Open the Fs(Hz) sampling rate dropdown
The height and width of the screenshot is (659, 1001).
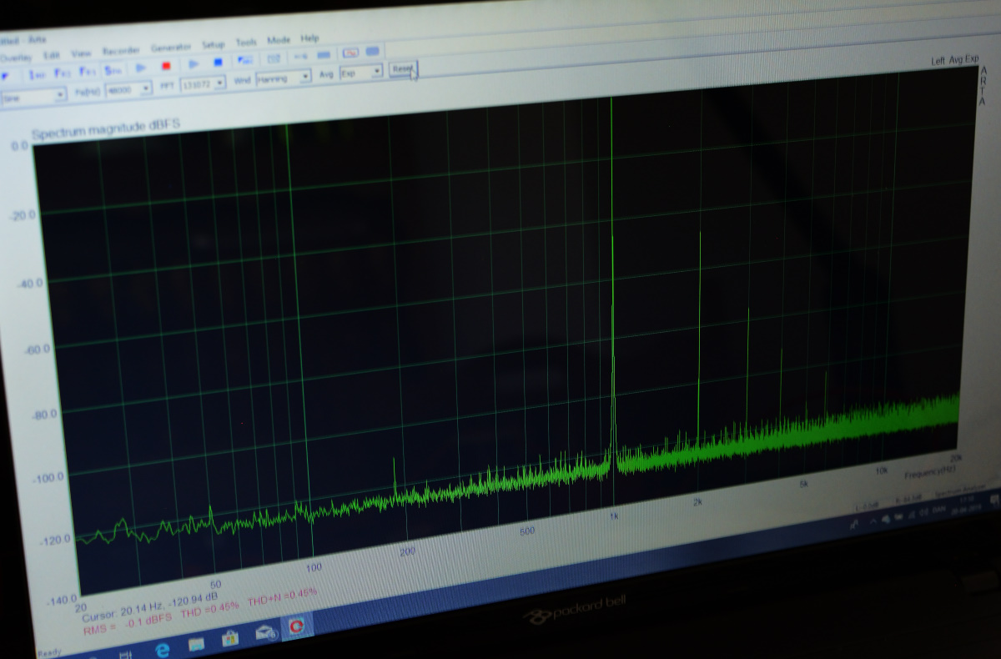tap(128, 89)
